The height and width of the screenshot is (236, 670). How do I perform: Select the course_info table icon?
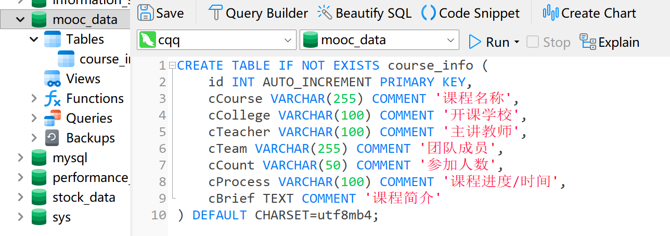pyautogui.click(x=66, y=59)
